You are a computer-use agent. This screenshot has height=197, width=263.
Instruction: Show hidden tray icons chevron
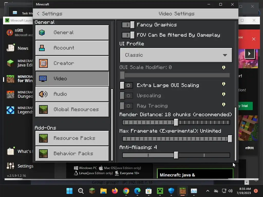pos(208,191)
